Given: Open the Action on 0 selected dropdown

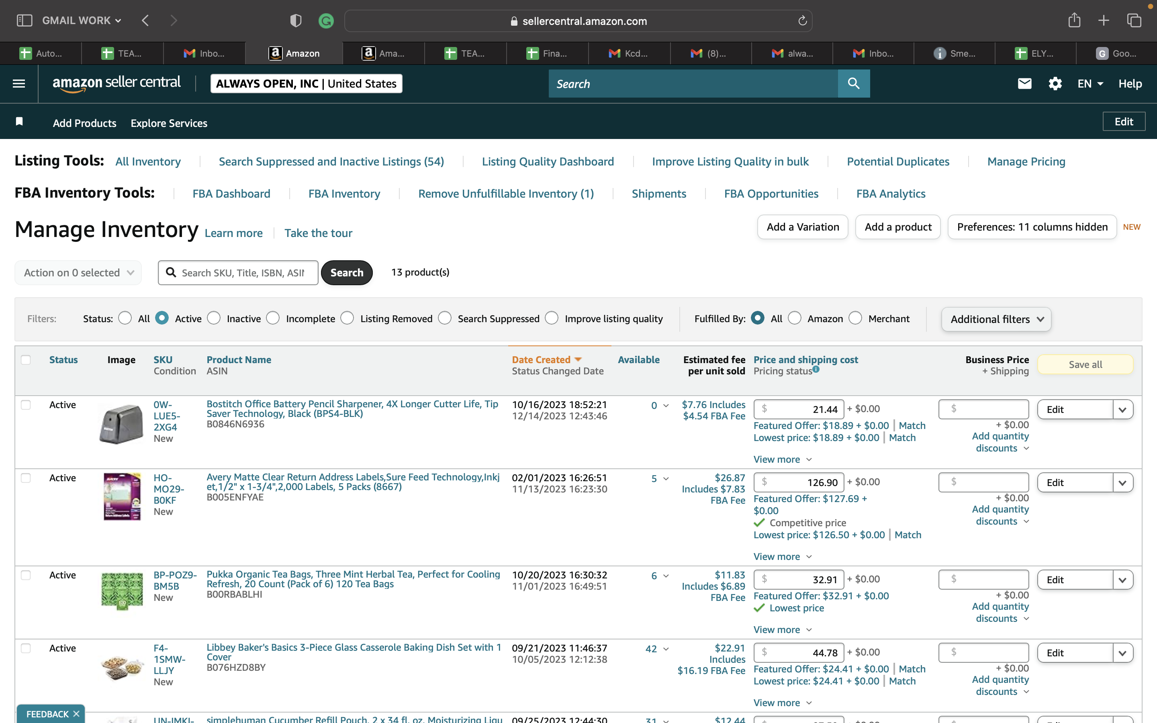Looking at the screenshot, I should click(78, 273).
